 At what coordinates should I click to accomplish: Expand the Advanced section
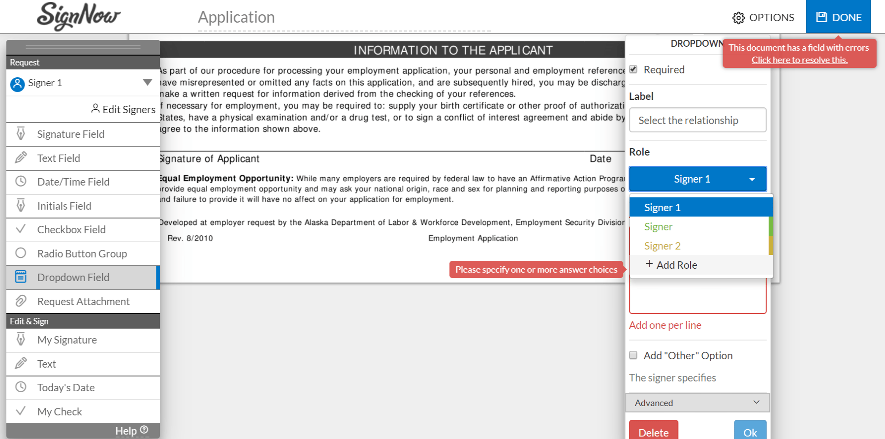[697, 403]
